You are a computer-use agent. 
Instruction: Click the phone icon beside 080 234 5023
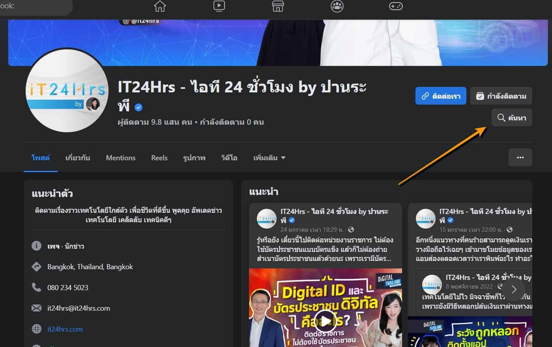click(x=36, y=287)
